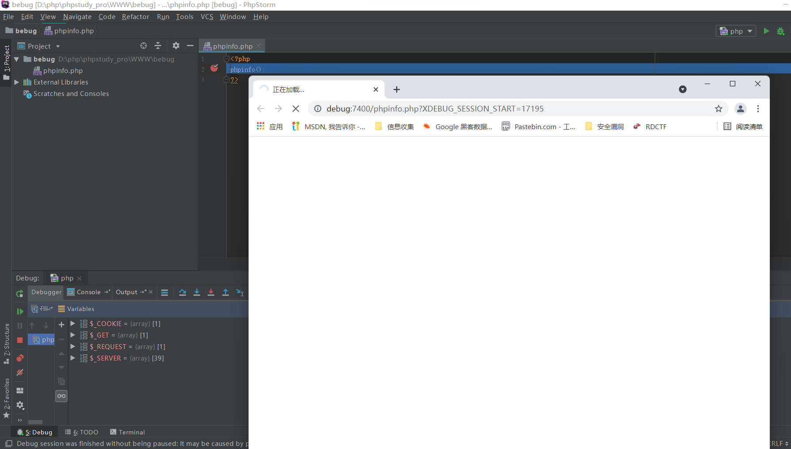Pause the program in Debug panel
The height and width of the screenshot is (449, 791).
[x=20, y=326]
